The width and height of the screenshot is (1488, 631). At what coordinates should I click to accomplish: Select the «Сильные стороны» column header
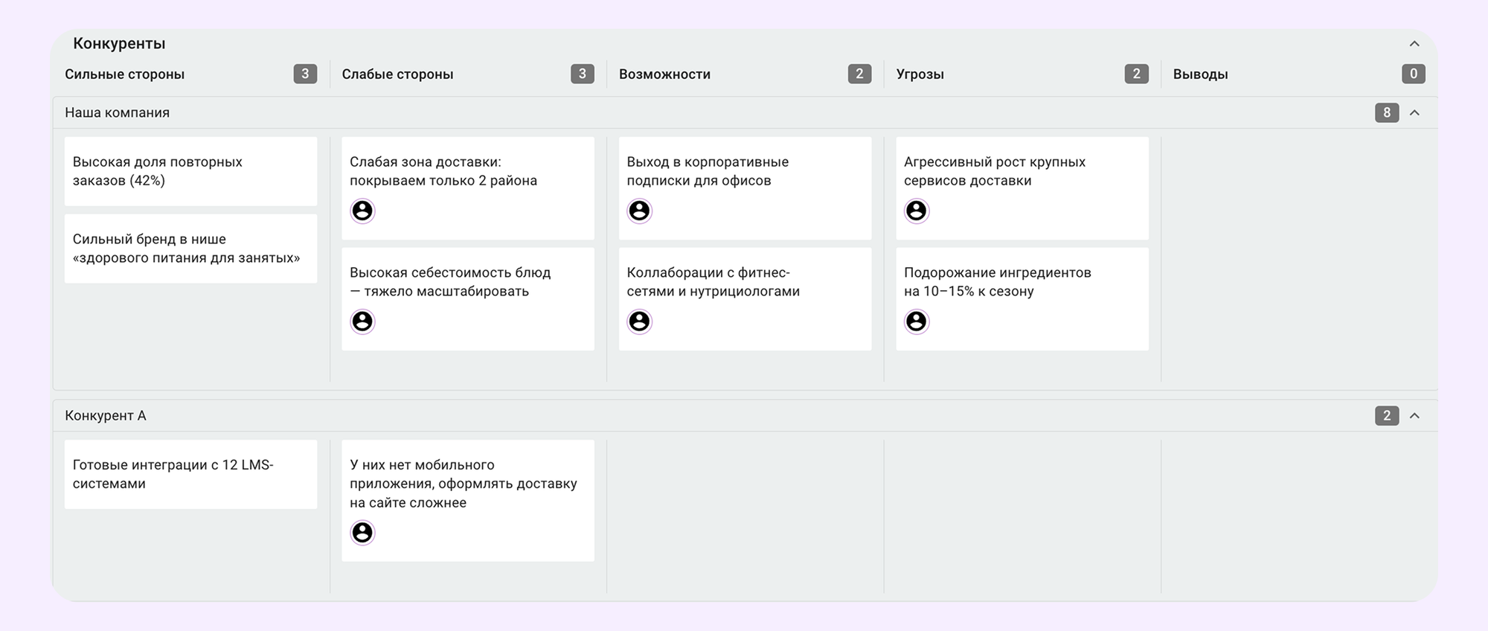pyautogui.click(x=124, y=74)
